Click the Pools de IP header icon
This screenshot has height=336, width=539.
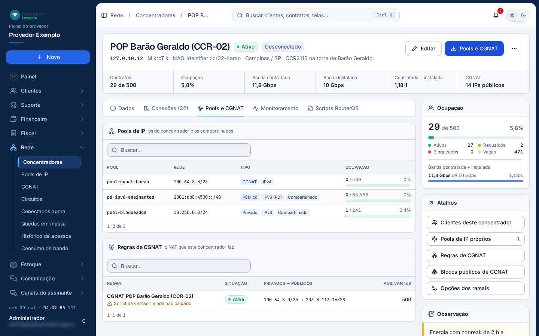click(x=112, y=131)
